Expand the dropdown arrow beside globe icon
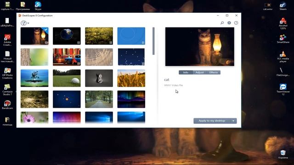This screenshot has height=165, width=294. click(28, 23)
